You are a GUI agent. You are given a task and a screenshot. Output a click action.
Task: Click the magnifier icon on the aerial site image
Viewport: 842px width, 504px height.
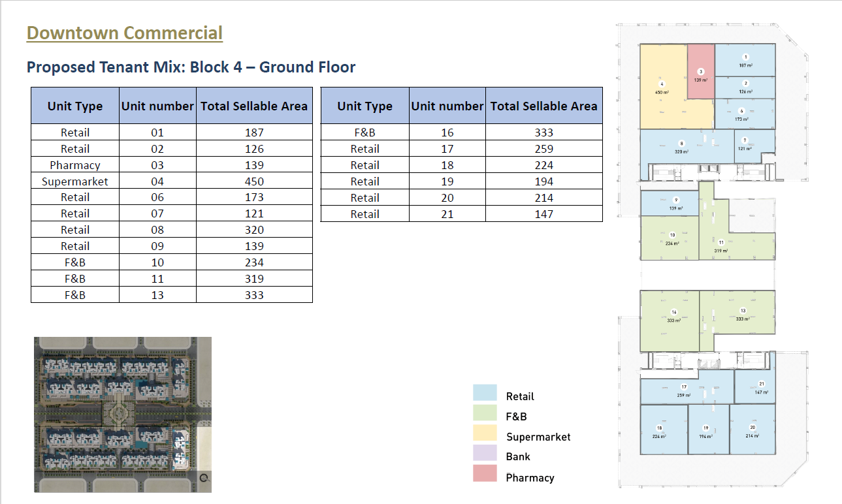(x=204, y=478)
